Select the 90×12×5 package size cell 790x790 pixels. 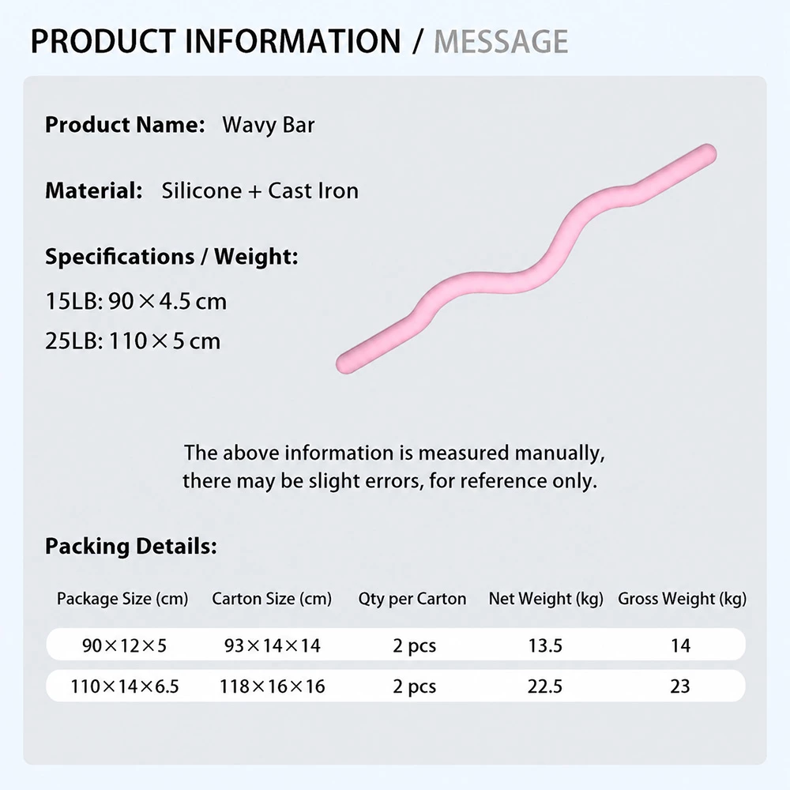[125, 645]
